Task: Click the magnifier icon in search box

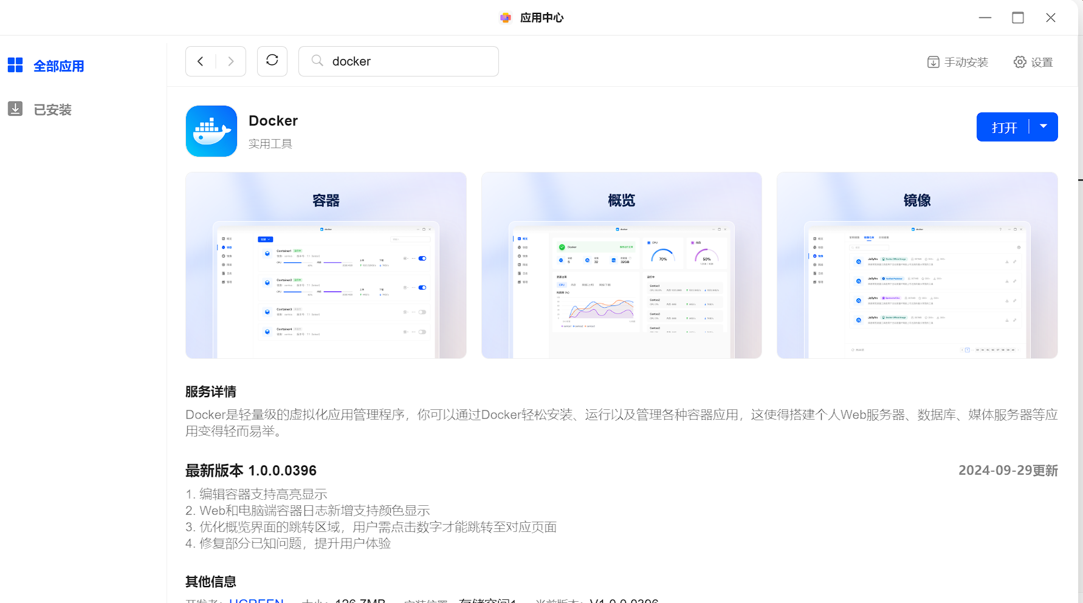Action: [317, 61]
